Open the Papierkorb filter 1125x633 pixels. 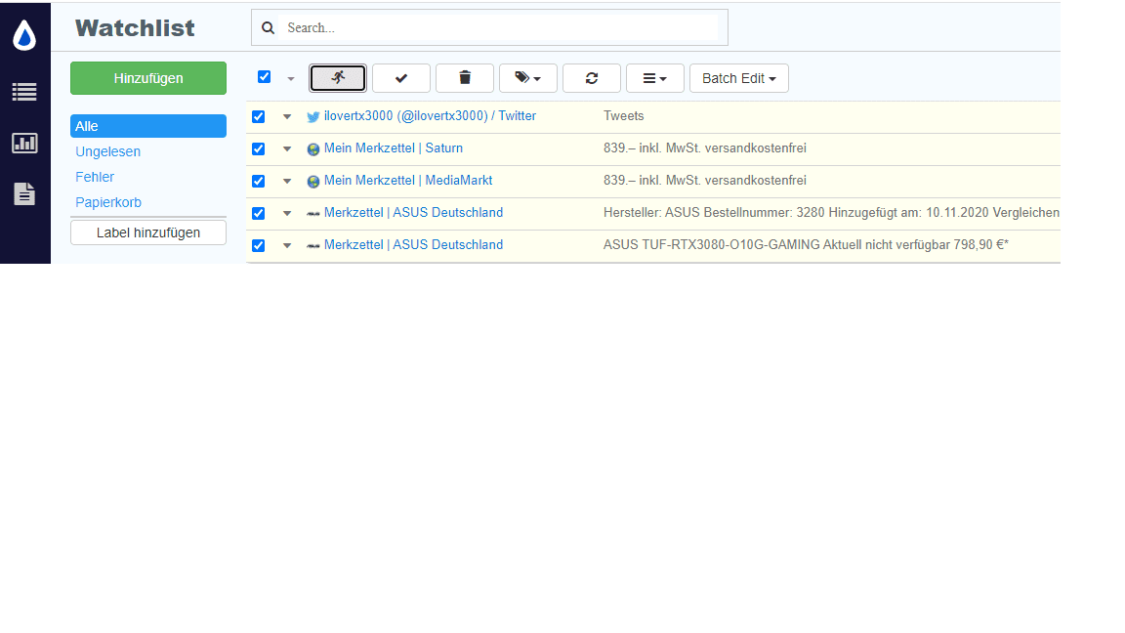pos(108,202)
